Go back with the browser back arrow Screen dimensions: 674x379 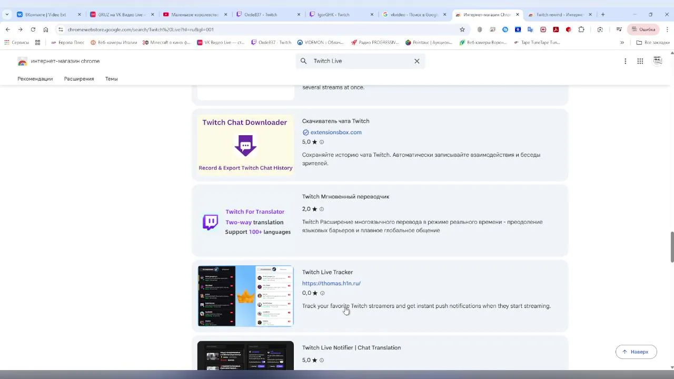7,29
